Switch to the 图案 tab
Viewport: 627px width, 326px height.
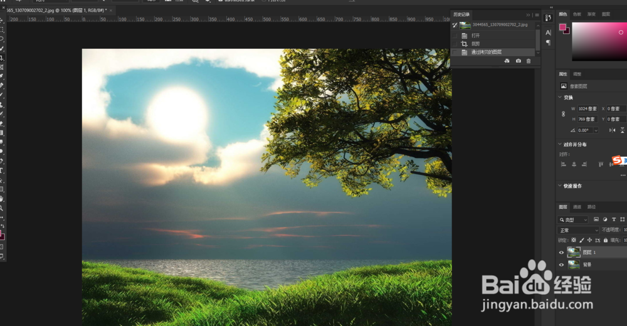pos(606,14)
